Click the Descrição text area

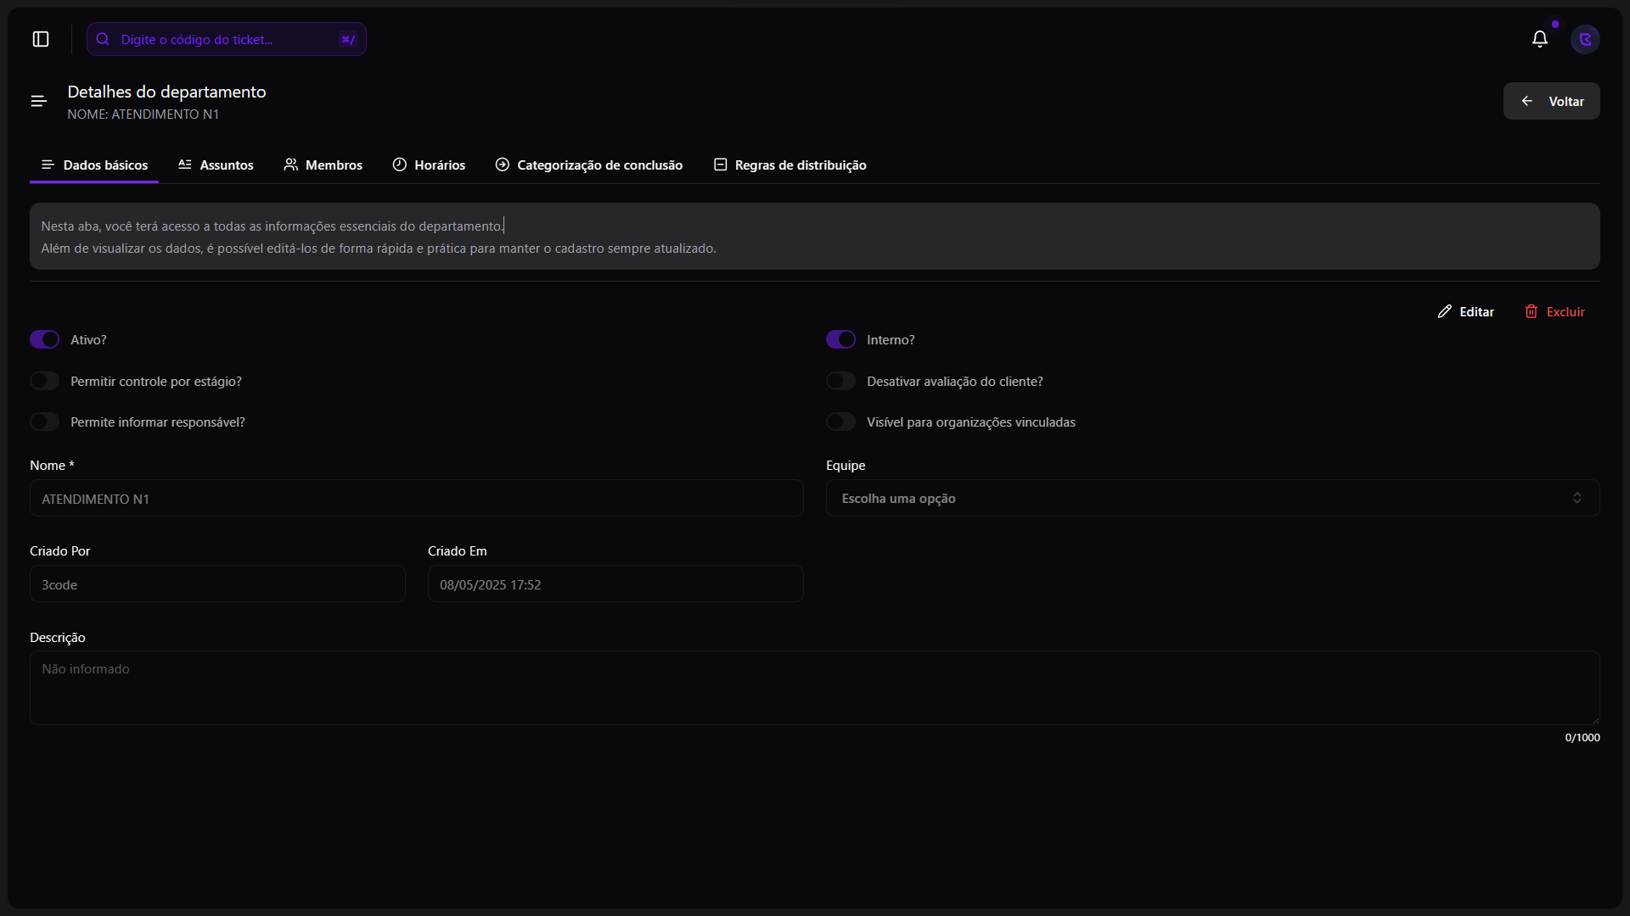(x=813, y=687)
